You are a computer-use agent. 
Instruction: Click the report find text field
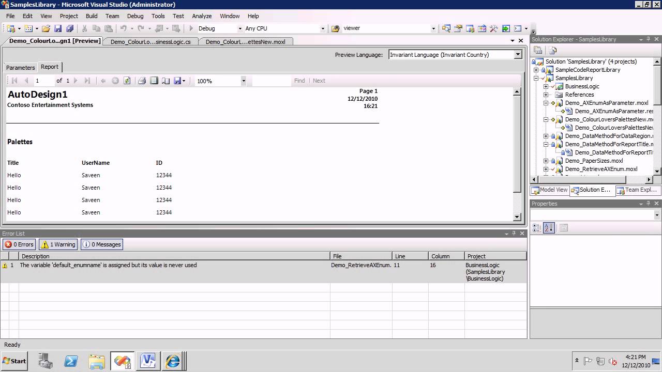click(x=272, y=81)
